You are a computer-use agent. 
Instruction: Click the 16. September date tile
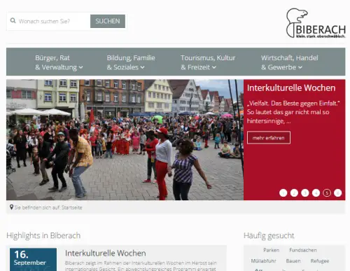pyautogui.click(x=33, y=259)
